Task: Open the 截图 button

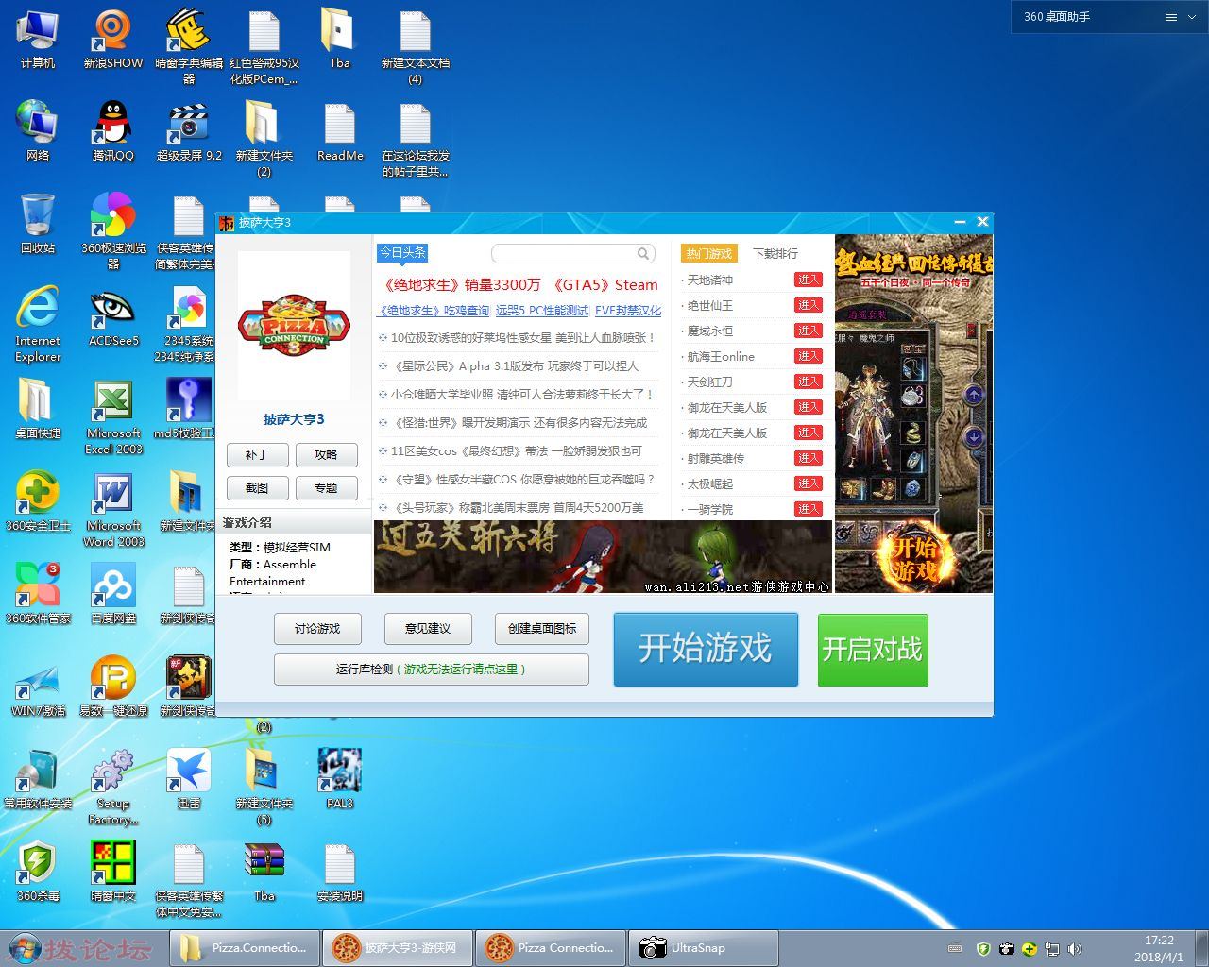Action: click(x=257, y=488)
